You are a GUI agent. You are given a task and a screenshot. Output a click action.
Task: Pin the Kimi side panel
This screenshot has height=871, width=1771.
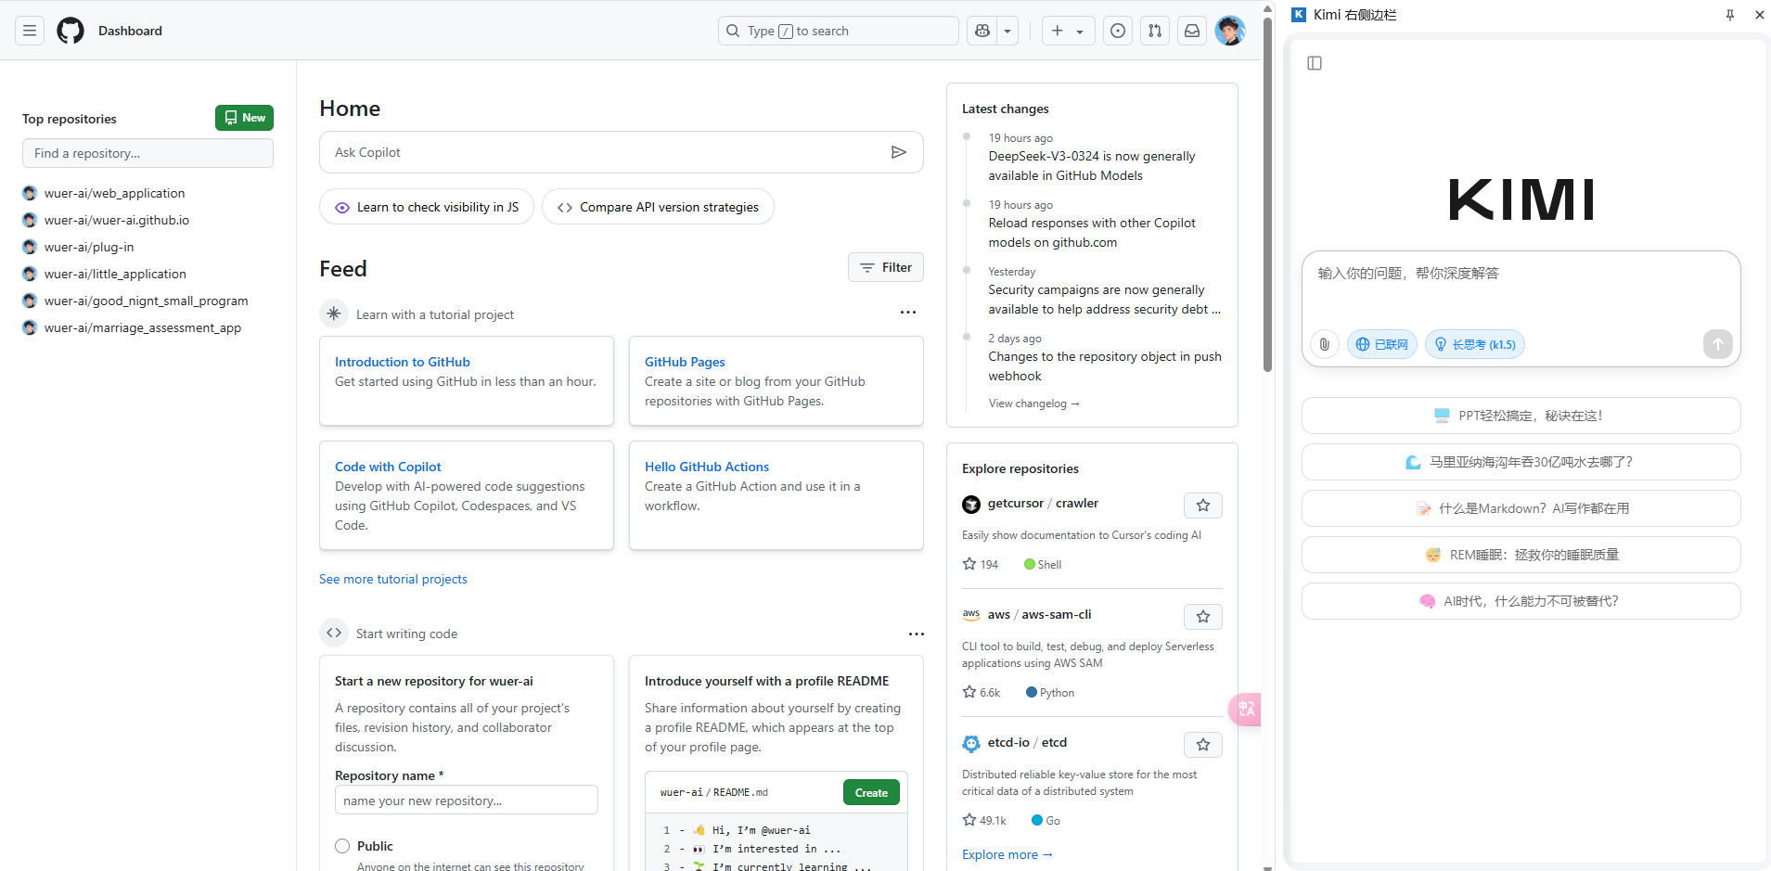tap(1730, 15)
